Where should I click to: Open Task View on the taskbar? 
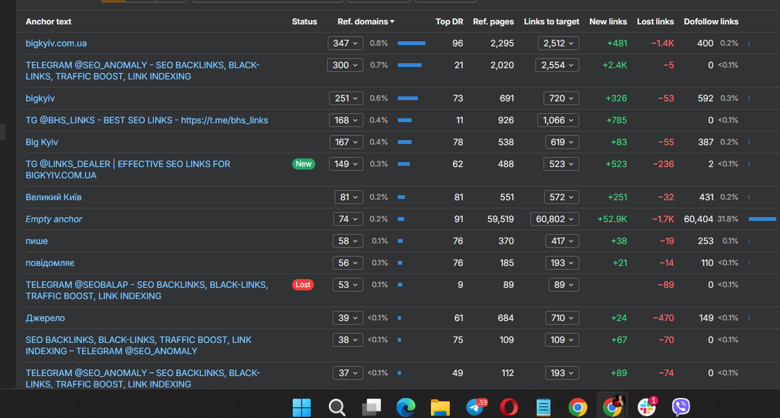(x=372, y=408)
